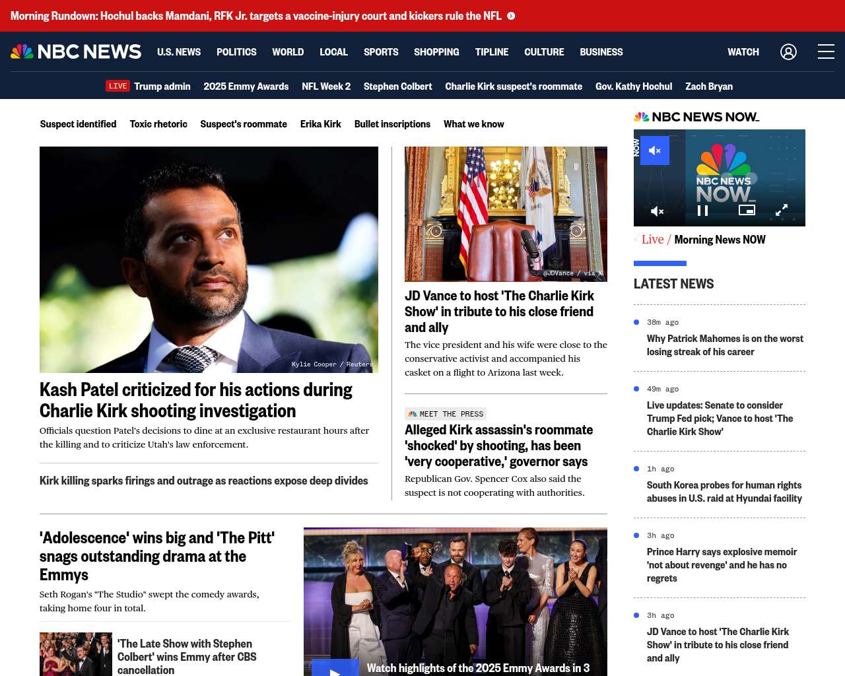Open 'The Late Show' wins Emmy headline
Image resolution: width=845 pixels, height=676 pixels.
tap(187, 657)
